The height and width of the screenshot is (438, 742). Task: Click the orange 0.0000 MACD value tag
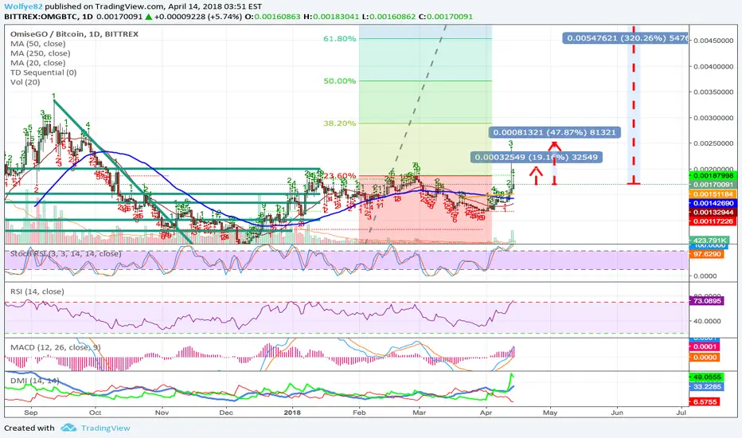705,358
